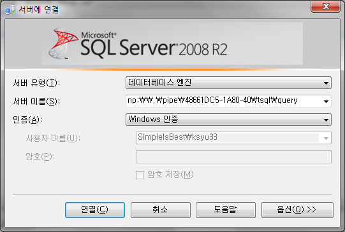Open the 서버 이름 dropdown arrow
Viewport: 345px width, 232px height.
pos(326,101)
